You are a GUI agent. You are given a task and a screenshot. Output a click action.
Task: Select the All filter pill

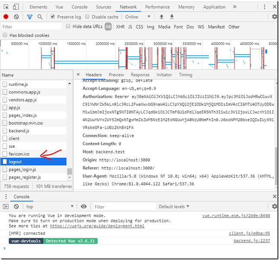(x=108, y=27)
